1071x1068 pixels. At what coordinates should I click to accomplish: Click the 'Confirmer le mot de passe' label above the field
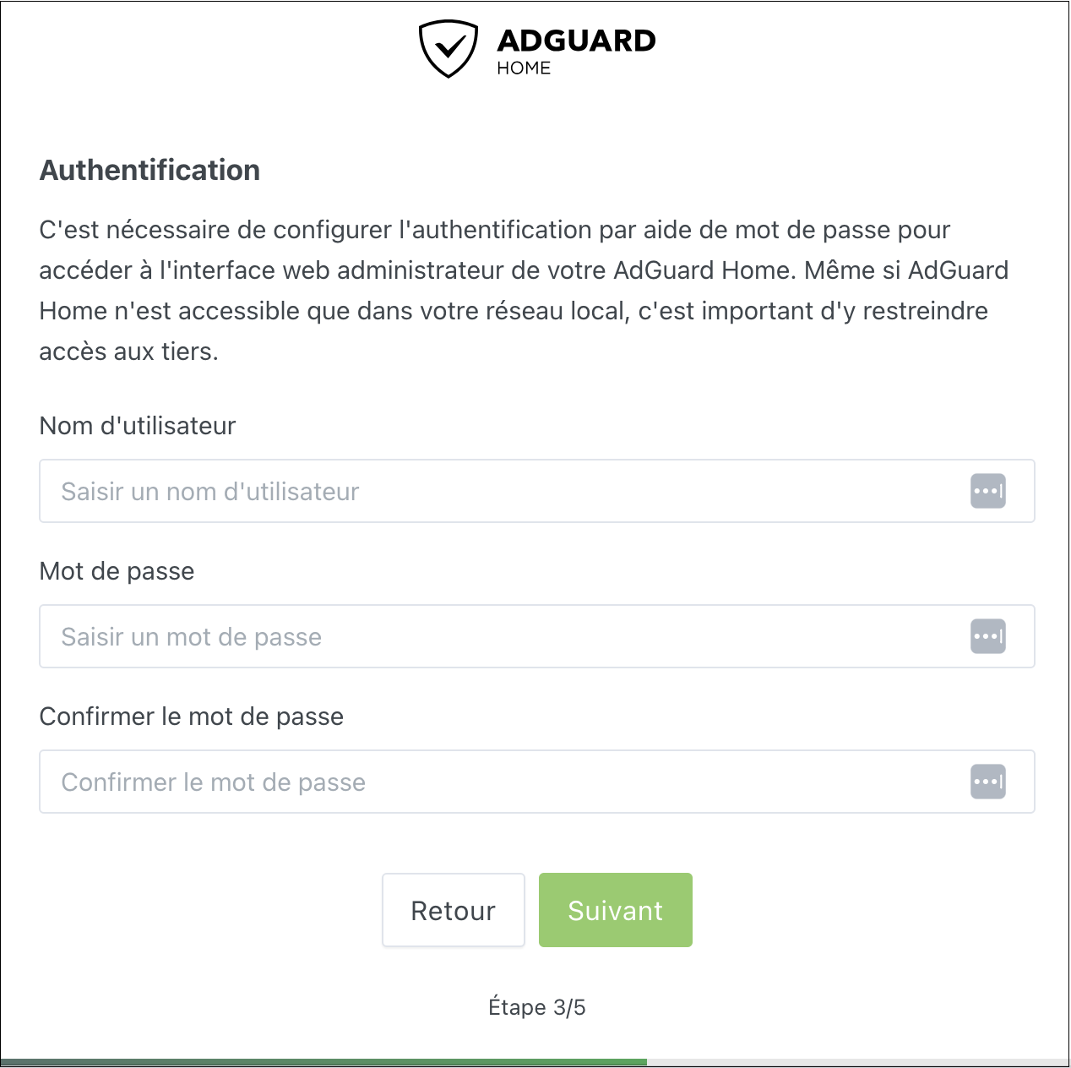[x=192, y=717]
